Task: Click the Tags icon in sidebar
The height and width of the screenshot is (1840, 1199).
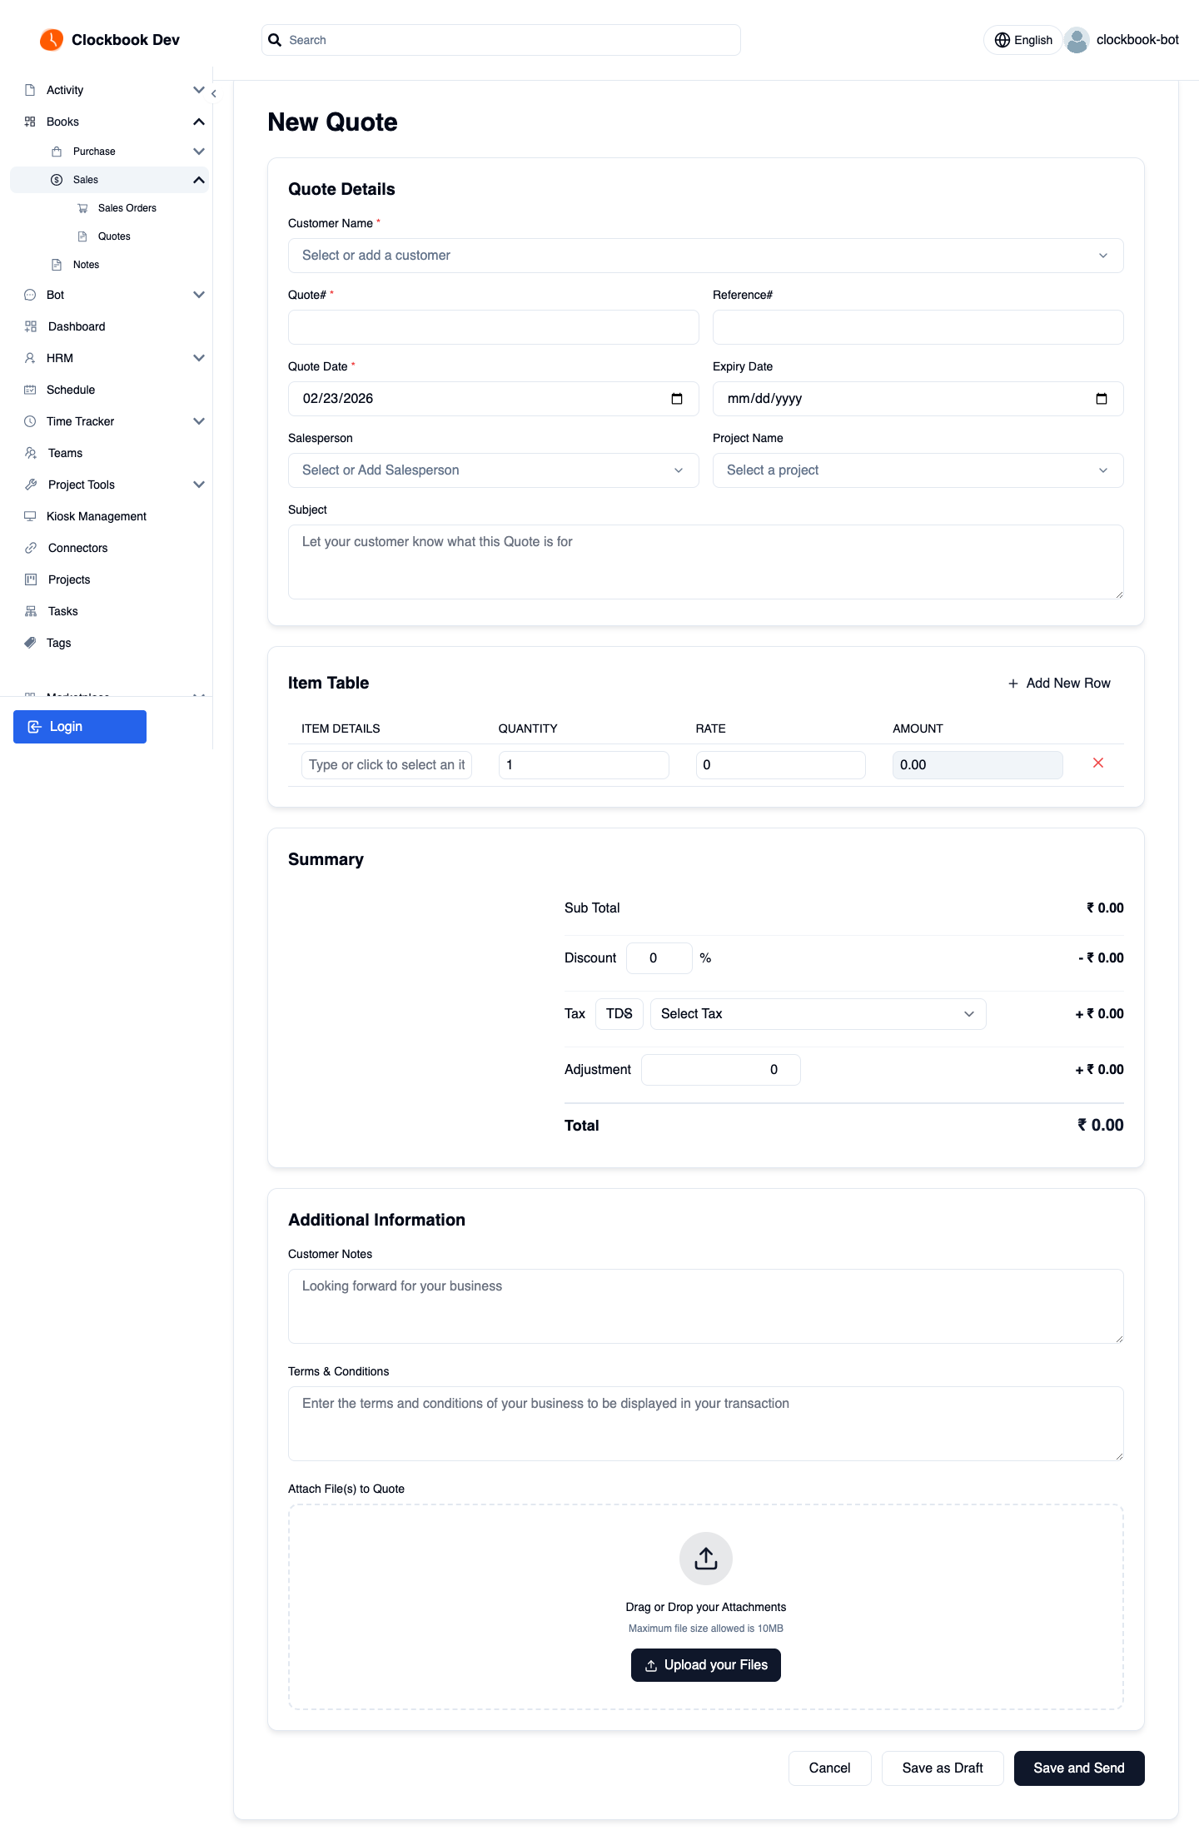Action: coord(30,643)
